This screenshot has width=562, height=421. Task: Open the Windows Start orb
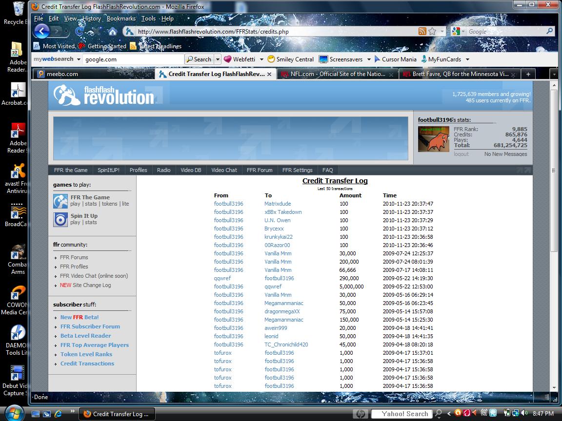(x=14, y=414)
